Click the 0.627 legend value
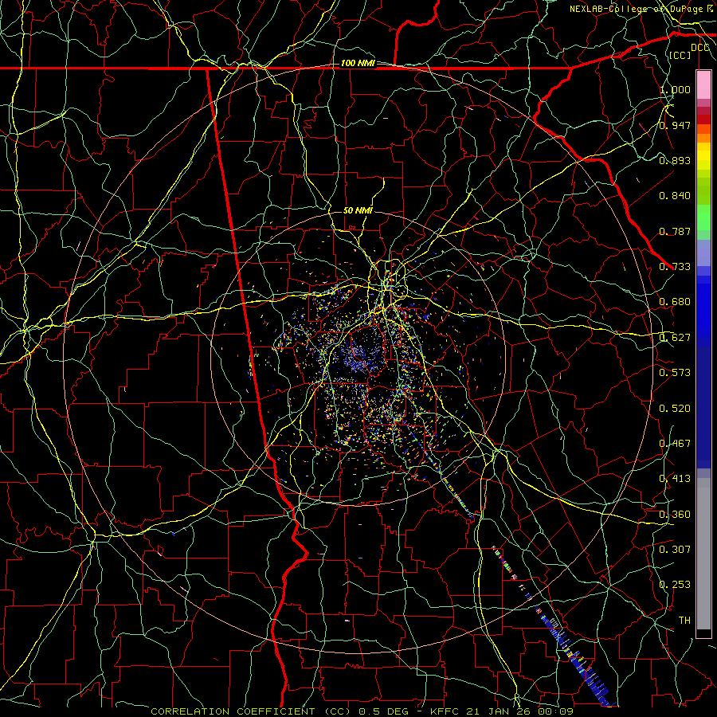 pyautogui.click(x=675, y=338)
